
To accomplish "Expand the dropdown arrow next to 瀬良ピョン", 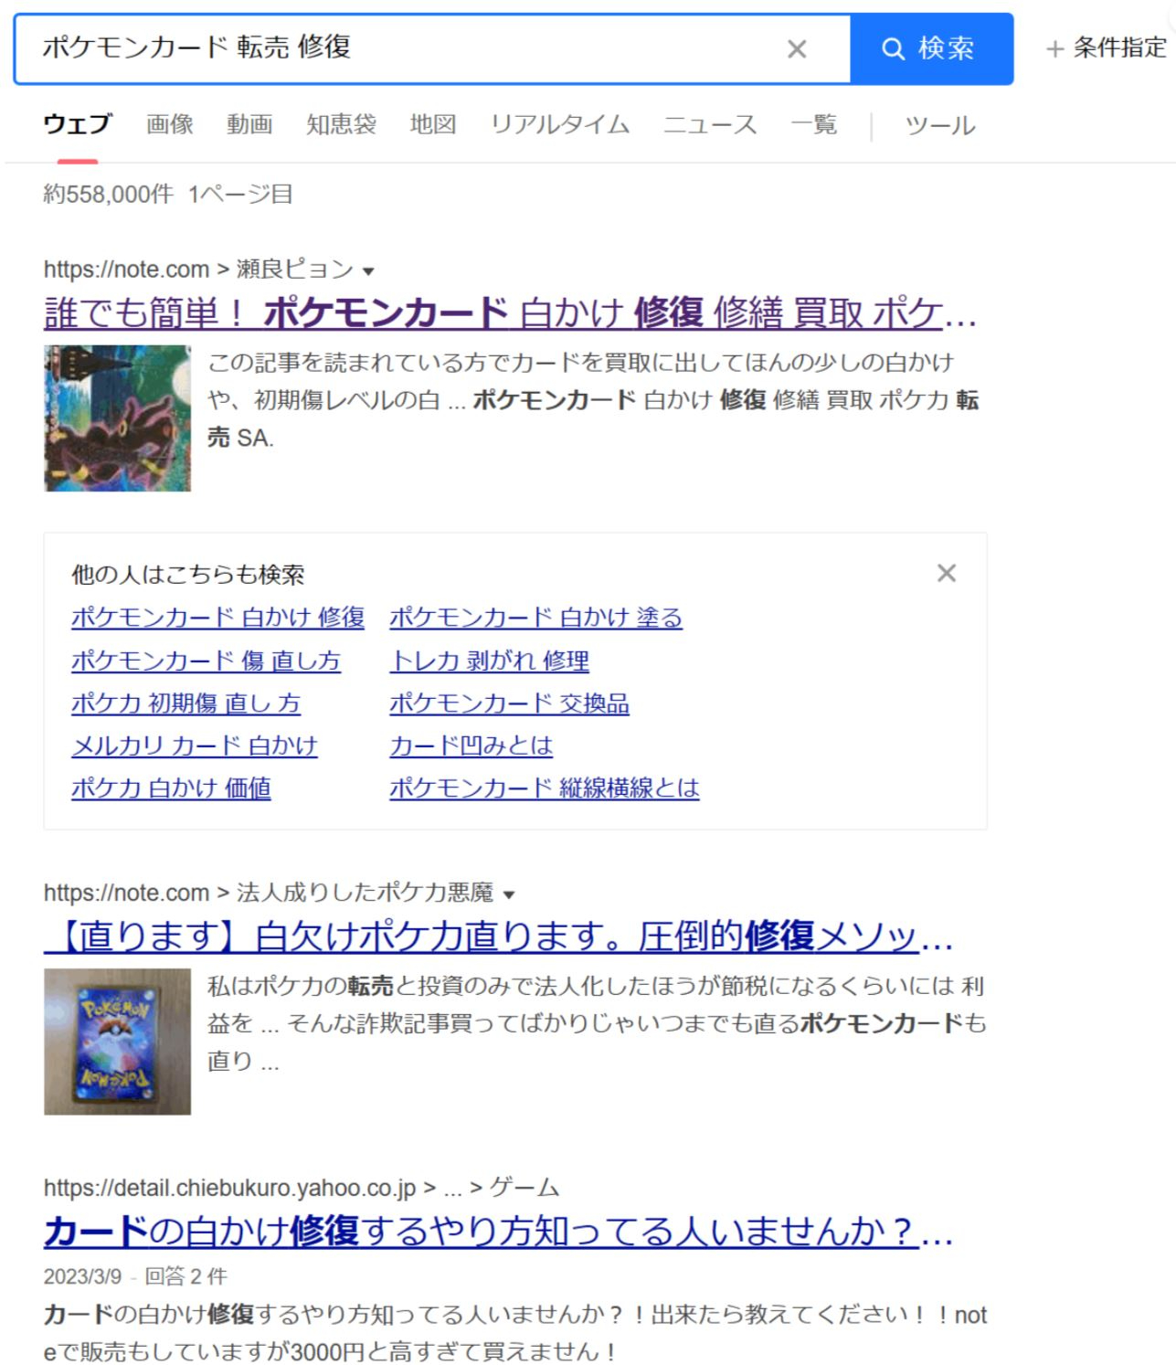I will [368, 271].
